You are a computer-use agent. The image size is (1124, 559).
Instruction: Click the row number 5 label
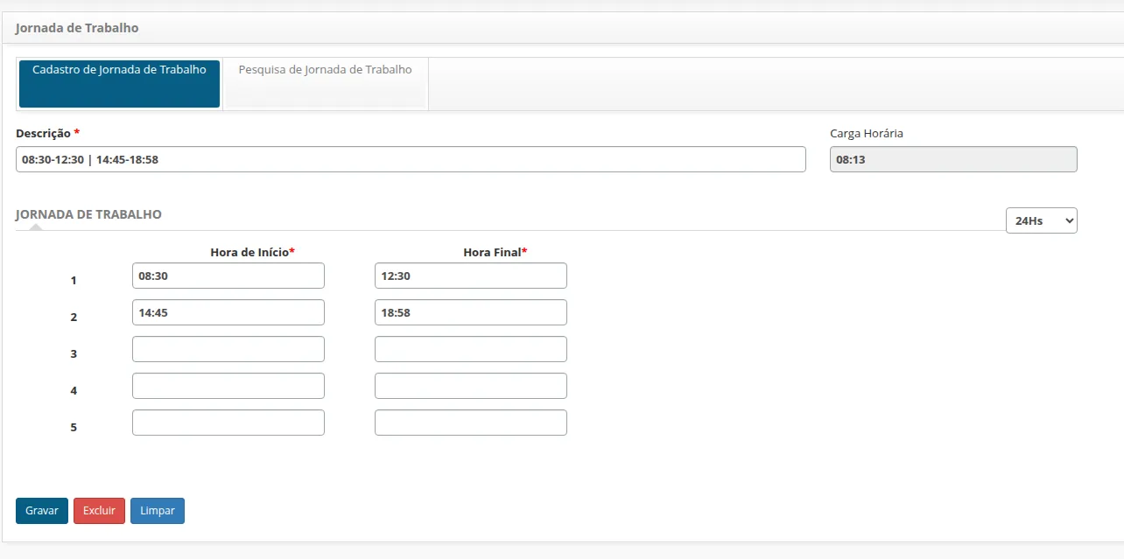click(x=74, y=428)
